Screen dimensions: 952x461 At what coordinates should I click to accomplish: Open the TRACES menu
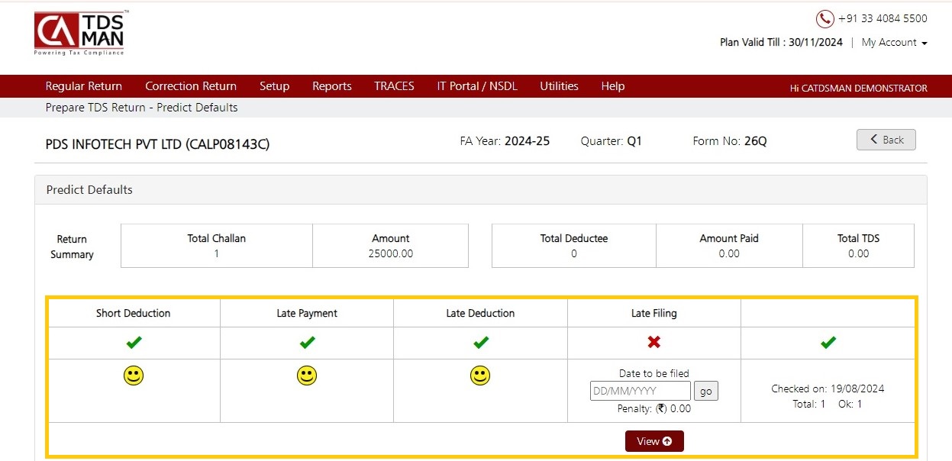394,86
